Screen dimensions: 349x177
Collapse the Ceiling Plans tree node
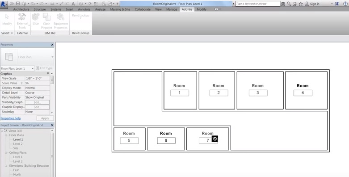pos(6,153)
